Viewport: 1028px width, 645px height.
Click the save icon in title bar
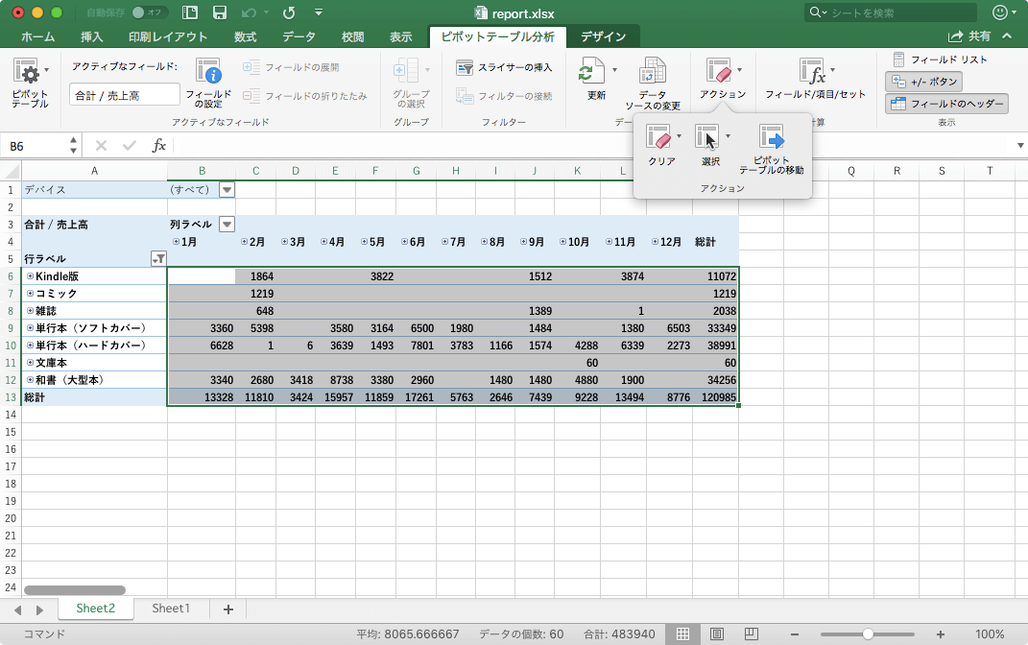[x=220, y=12]
